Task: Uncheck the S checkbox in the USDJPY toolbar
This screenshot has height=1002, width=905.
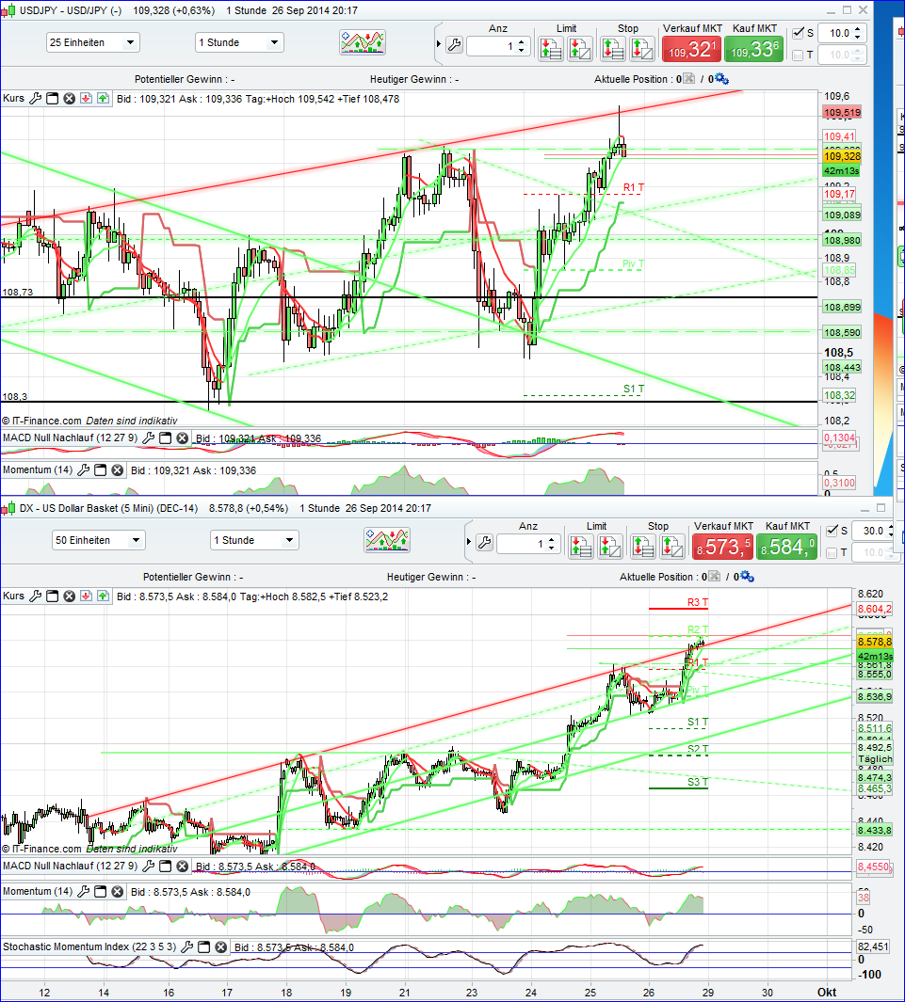Action: pyautogui.click(x=798, y=33)
